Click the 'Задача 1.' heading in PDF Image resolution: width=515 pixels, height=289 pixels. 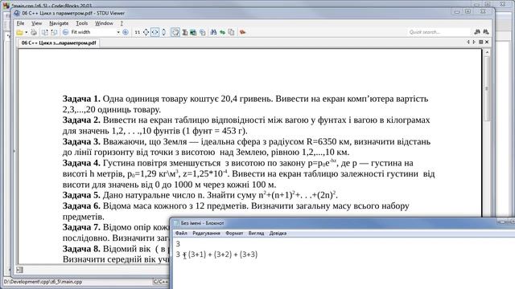[81, 99]
